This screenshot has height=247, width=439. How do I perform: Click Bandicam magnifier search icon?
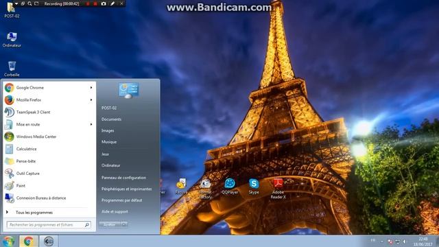pos(29,3)
